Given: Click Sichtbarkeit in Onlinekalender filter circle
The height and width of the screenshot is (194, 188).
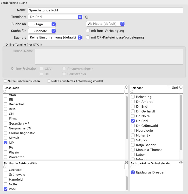Looking at the screenshot, I should pyautogui.click(x=132, y=167).
